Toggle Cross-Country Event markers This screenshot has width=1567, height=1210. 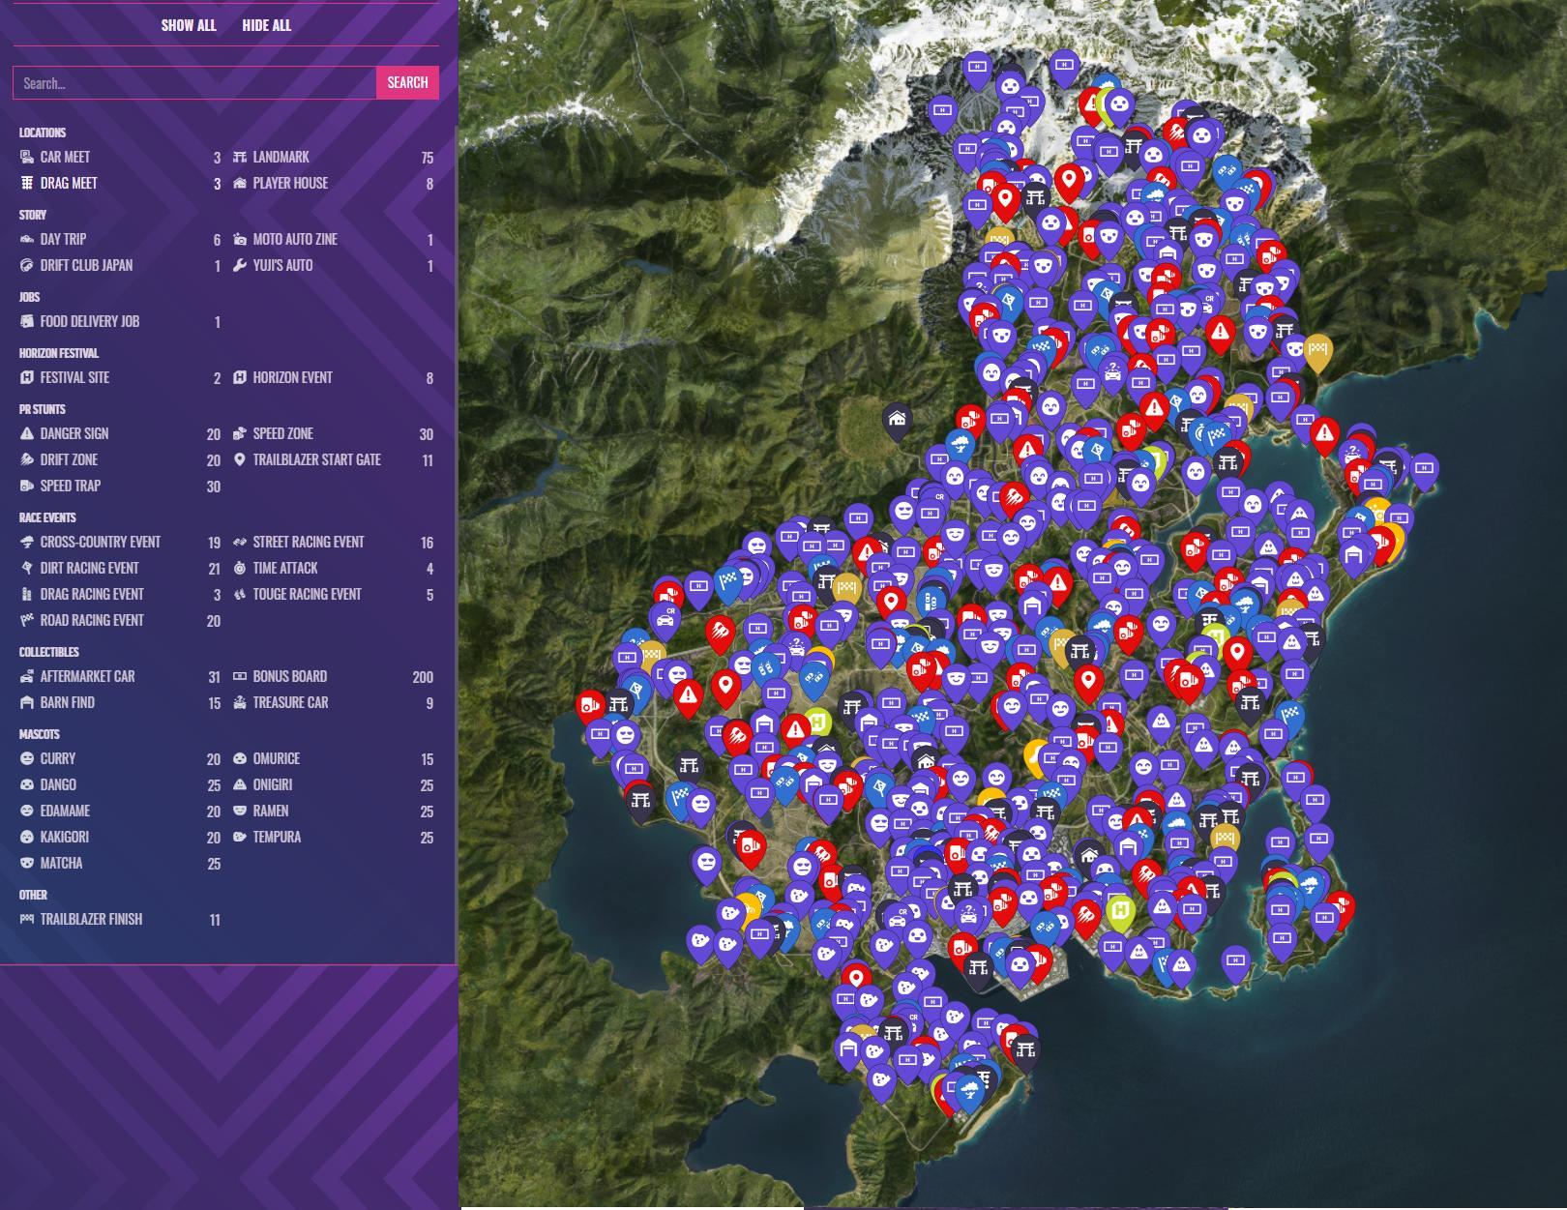120,542
